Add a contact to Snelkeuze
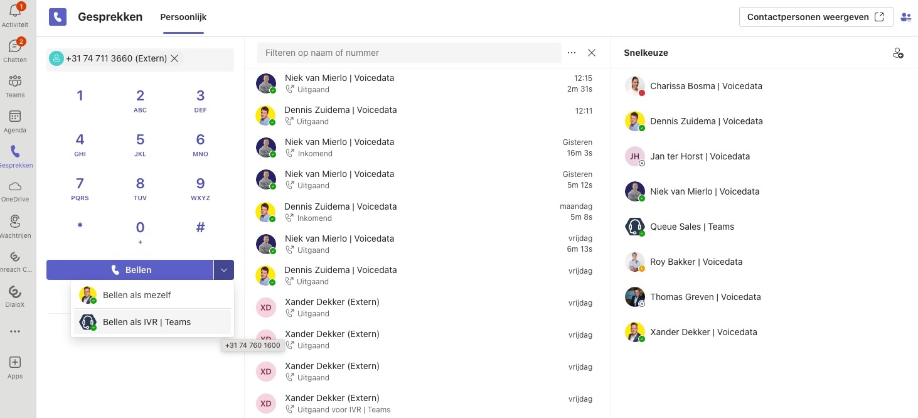 898,53
